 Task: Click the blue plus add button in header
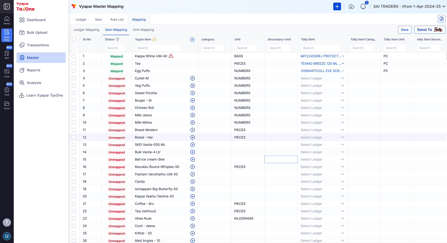point(337,6)
